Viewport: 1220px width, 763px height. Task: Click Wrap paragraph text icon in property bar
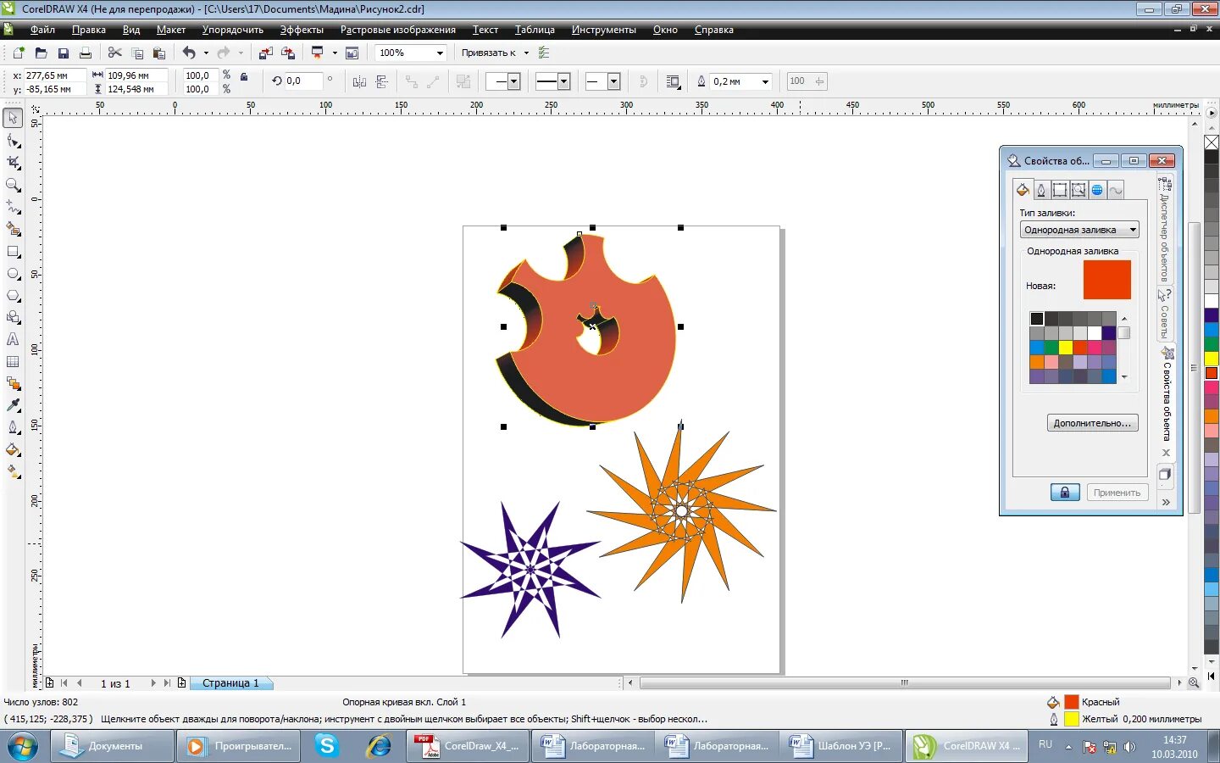(x=674, y=81)
